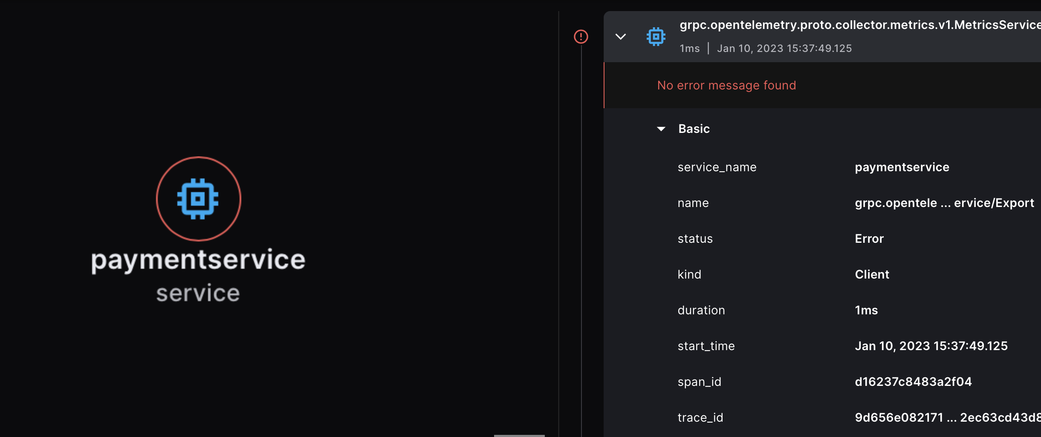1041x437 pixels.
Task: Click the blue chip icon beside MetricsService span
Action: [x=656, y=36]
